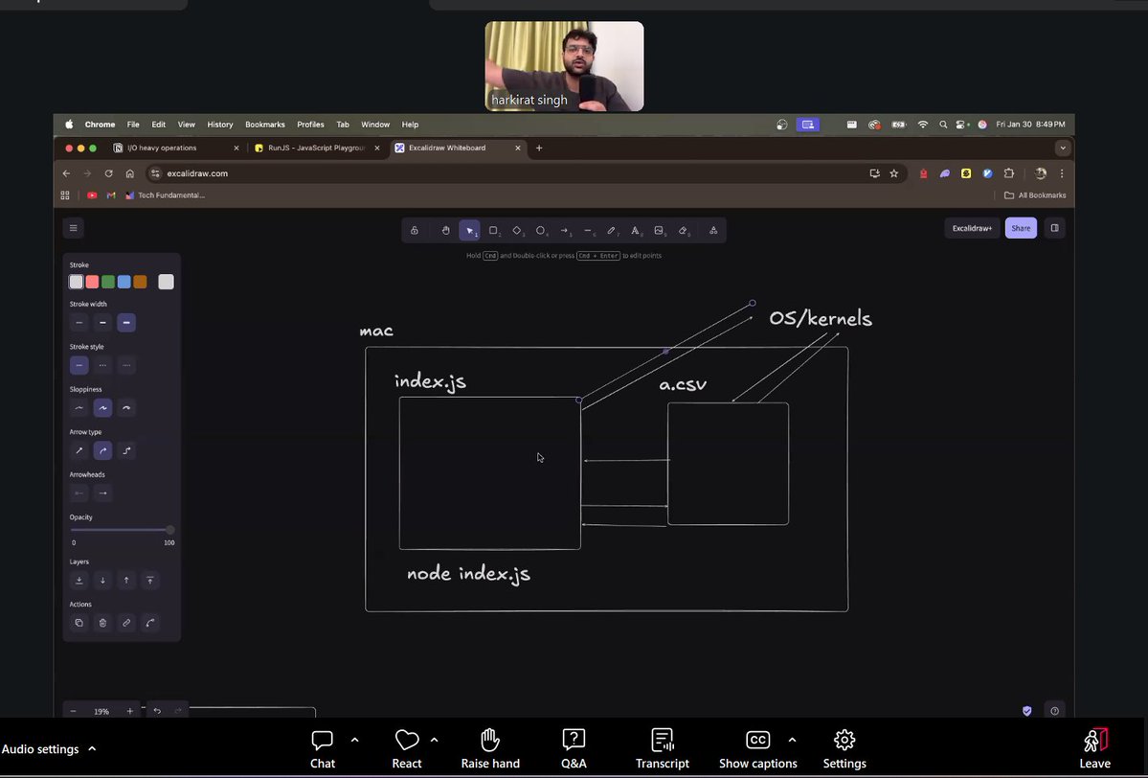Switch to the RunJS JavaScript Playground tab
The image size is (1148, 778).
click(x=317, y=148)
